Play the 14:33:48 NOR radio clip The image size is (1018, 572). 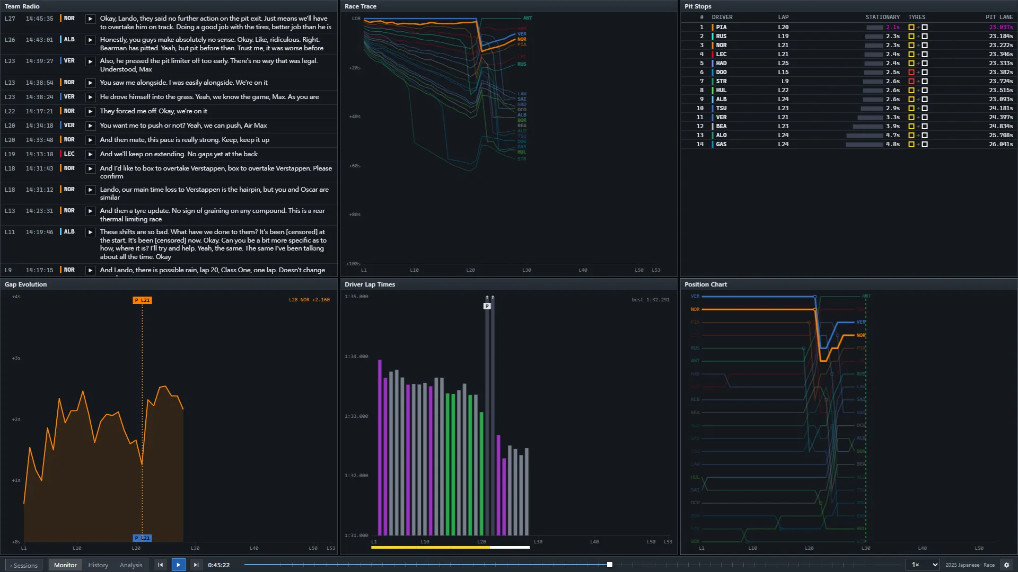[x=90, y=140]
